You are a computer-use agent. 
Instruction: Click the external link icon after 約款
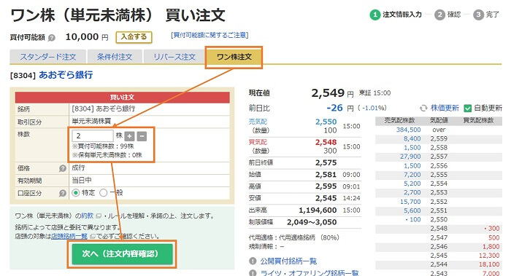coord(99,216)
